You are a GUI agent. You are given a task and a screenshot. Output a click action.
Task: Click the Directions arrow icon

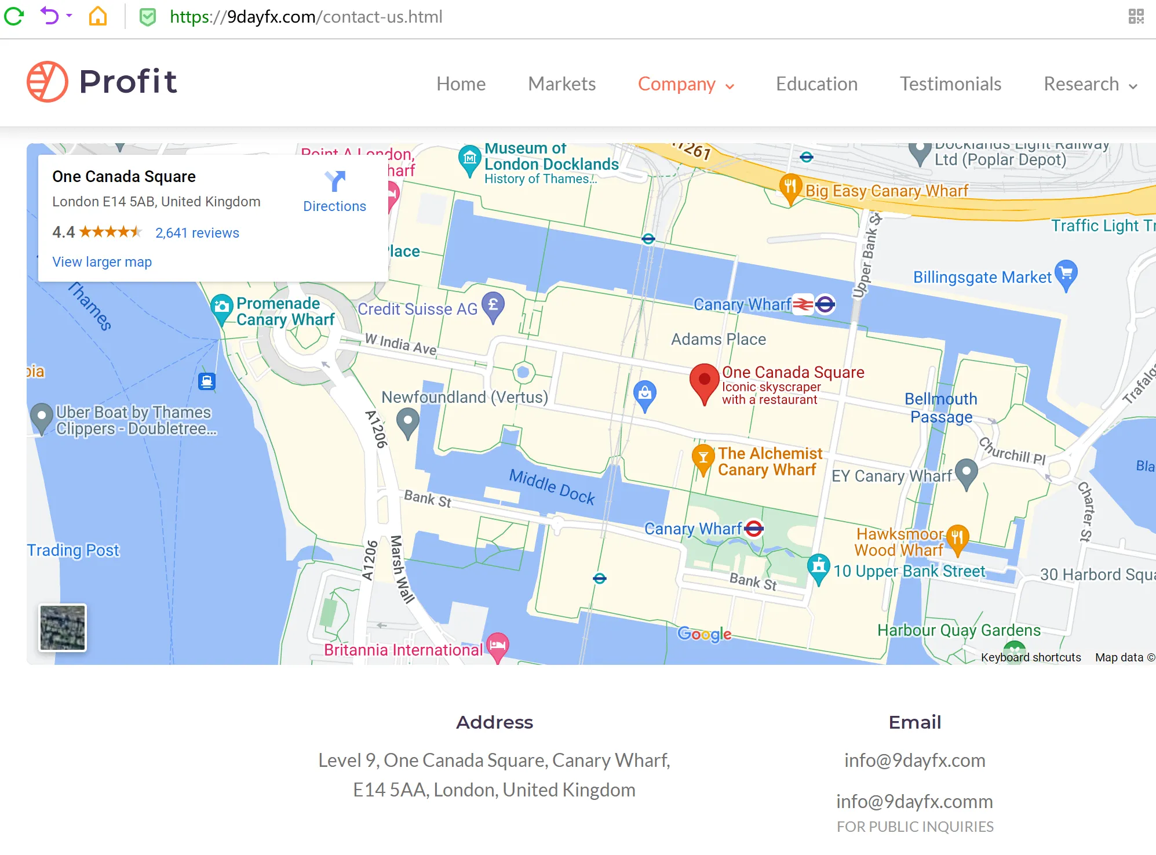point(335,181)
